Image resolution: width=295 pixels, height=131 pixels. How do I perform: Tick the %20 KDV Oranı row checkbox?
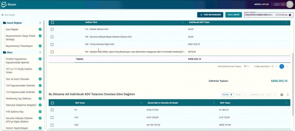52,125
